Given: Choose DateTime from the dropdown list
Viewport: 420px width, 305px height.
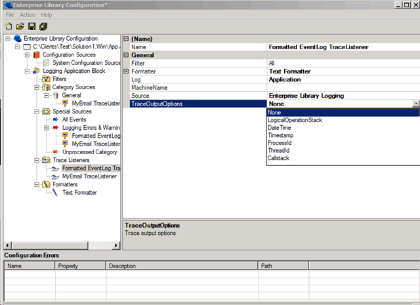Looking at the screenshot, I should coord(343,128).
